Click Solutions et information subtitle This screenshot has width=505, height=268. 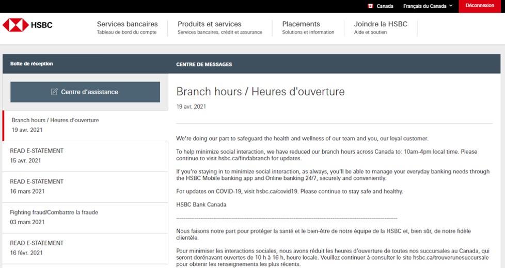point(308,32)
